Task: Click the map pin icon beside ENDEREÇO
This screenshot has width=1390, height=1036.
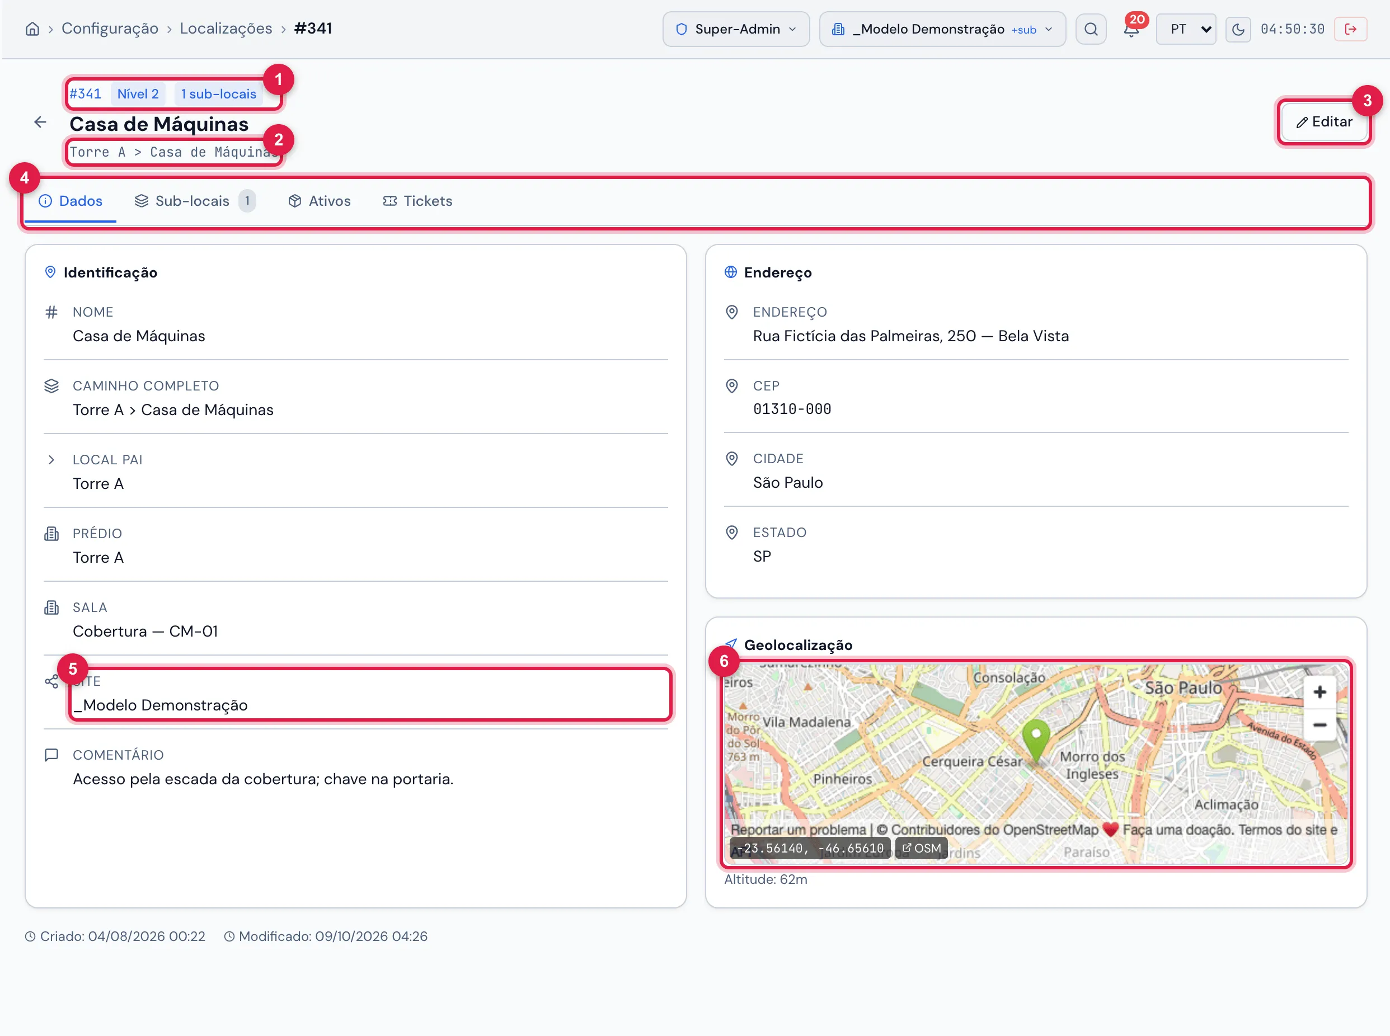Action: point(731,312)
